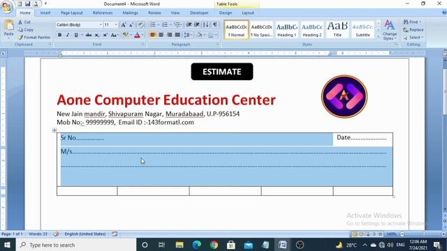Screen dimensions: 447x251
Task: Align text right
Action: (169, 35)
